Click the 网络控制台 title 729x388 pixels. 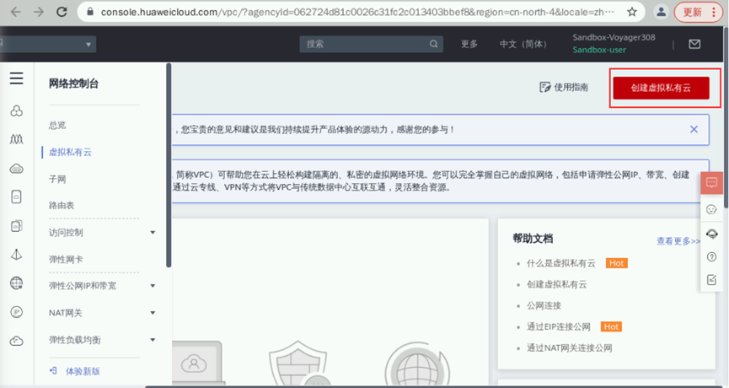pos(73,84)
